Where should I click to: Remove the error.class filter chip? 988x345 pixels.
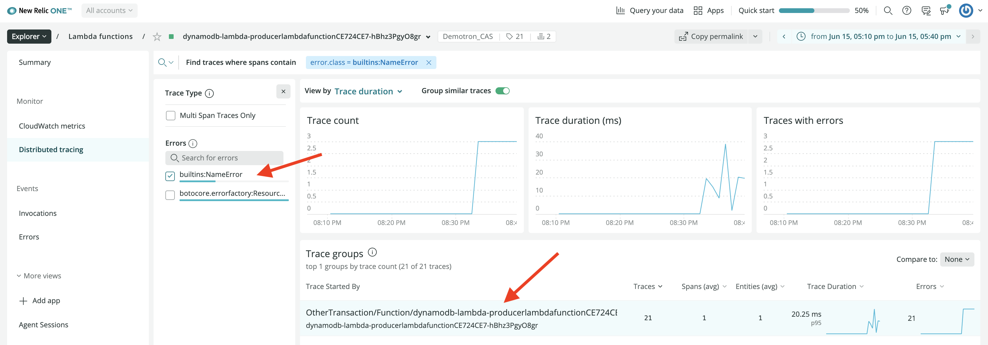pos(429,63)
